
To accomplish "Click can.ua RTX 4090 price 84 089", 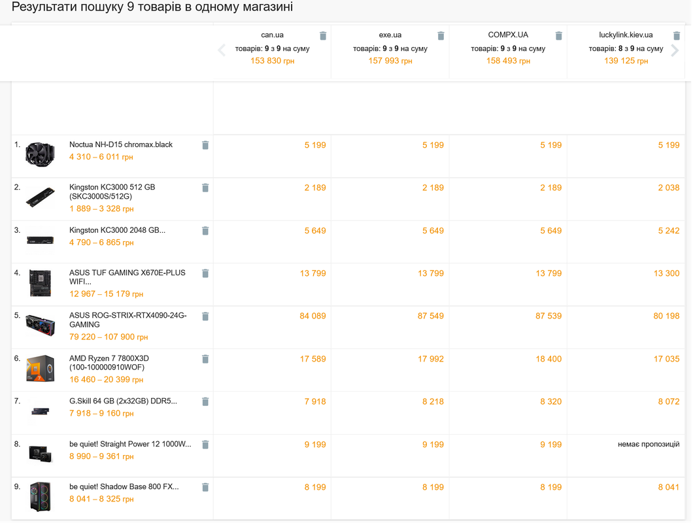I will (x=313, y=316).
